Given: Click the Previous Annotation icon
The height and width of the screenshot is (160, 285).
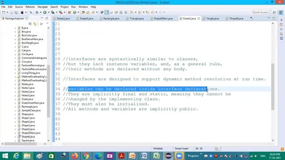Looking at the screenshot, I should coord(139,12).
